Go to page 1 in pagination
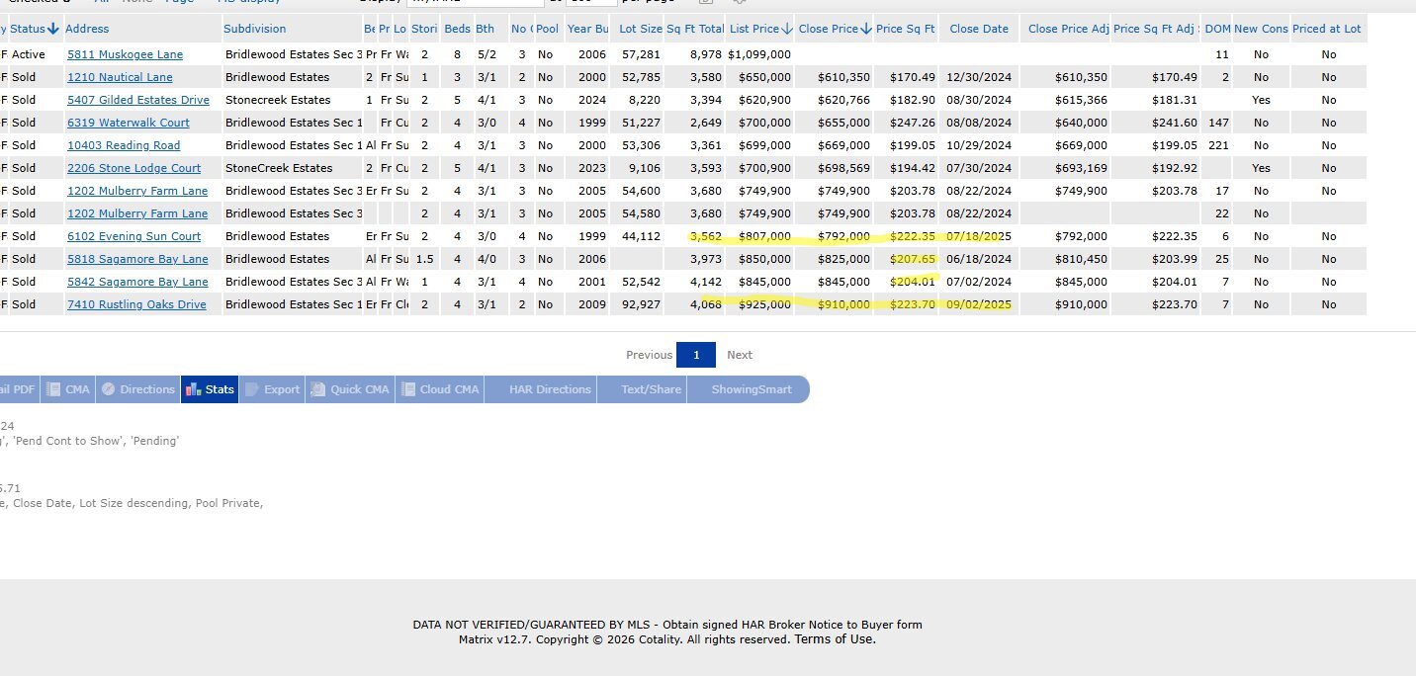The height and width of the screenshot is (676, 1416). 696,355
